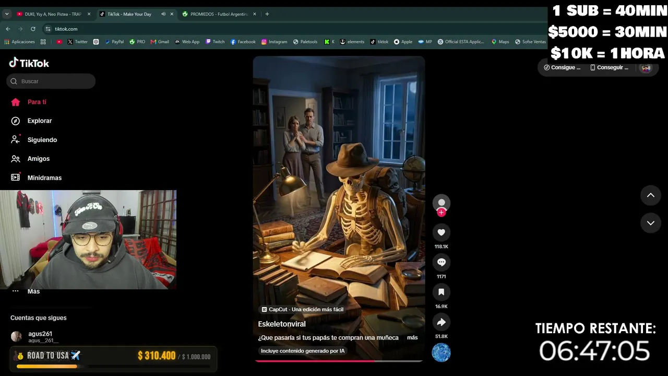Click the video's caption text
Image resolution: width=668 pixels, height=376 pixels.
point(328,338)
